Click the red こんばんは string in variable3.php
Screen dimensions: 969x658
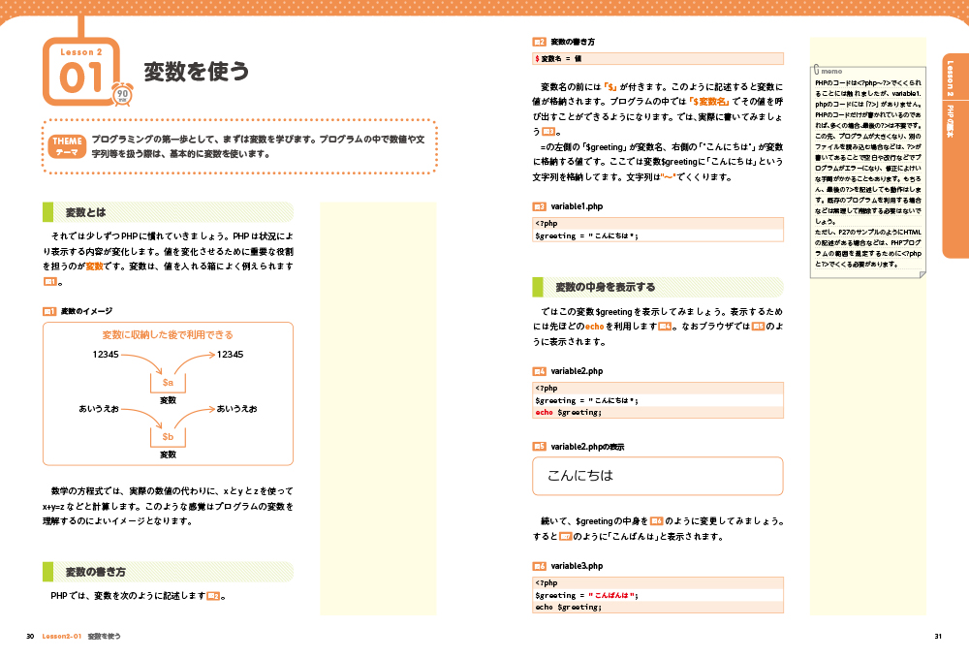point(611,596)
